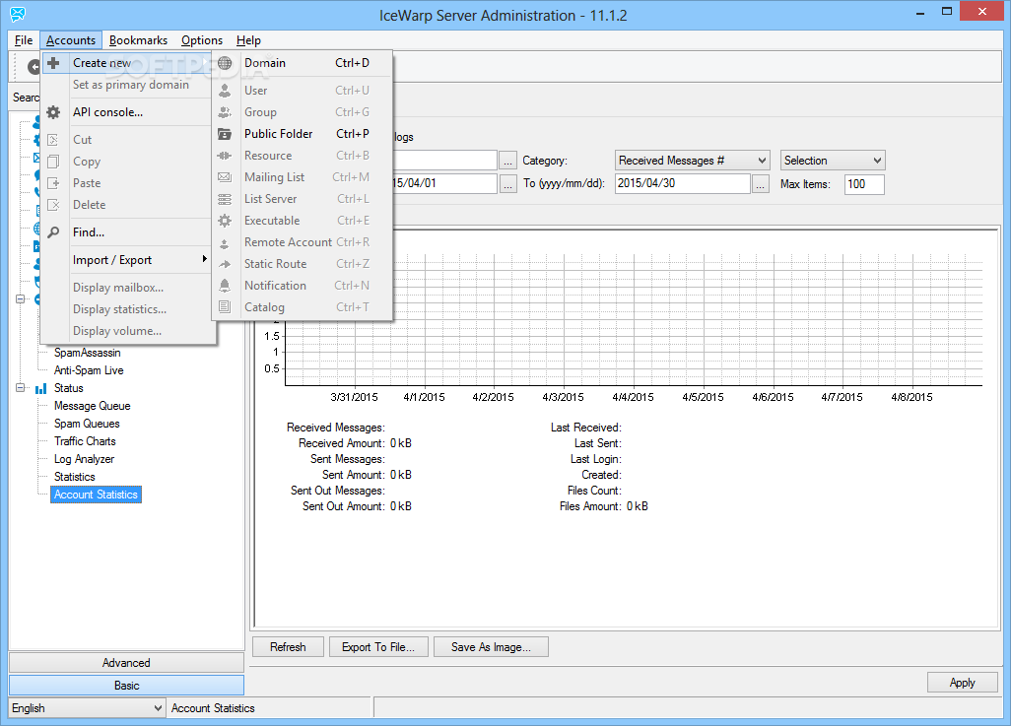The width and height of the screenshot is (1011, 726).
Task: Click the IceWarp title bar logo
Action: (18, 14)
